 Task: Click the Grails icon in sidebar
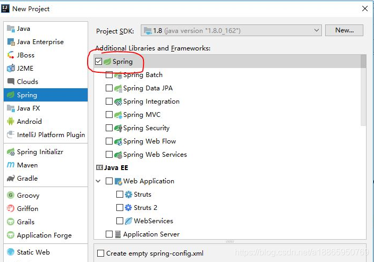[x=11, y=222]
